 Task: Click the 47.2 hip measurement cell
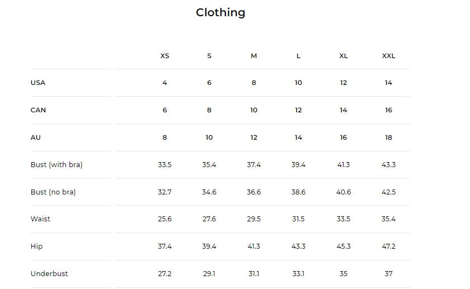(388, 247)
